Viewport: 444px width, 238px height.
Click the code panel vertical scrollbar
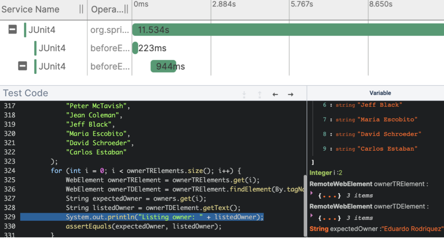pyautogui.click(x=305, y=204)
